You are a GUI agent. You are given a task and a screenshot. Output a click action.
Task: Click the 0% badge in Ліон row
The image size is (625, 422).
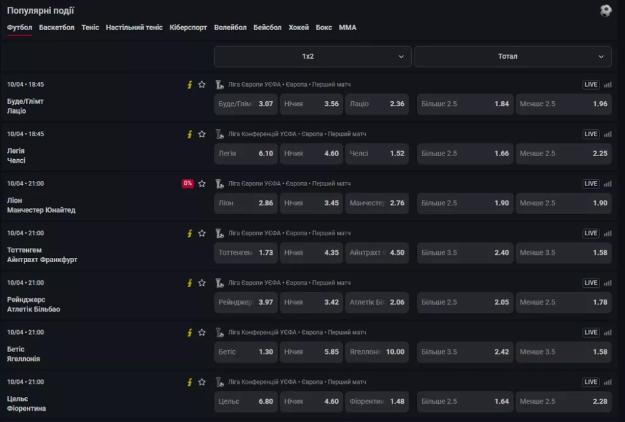point(187,184)
